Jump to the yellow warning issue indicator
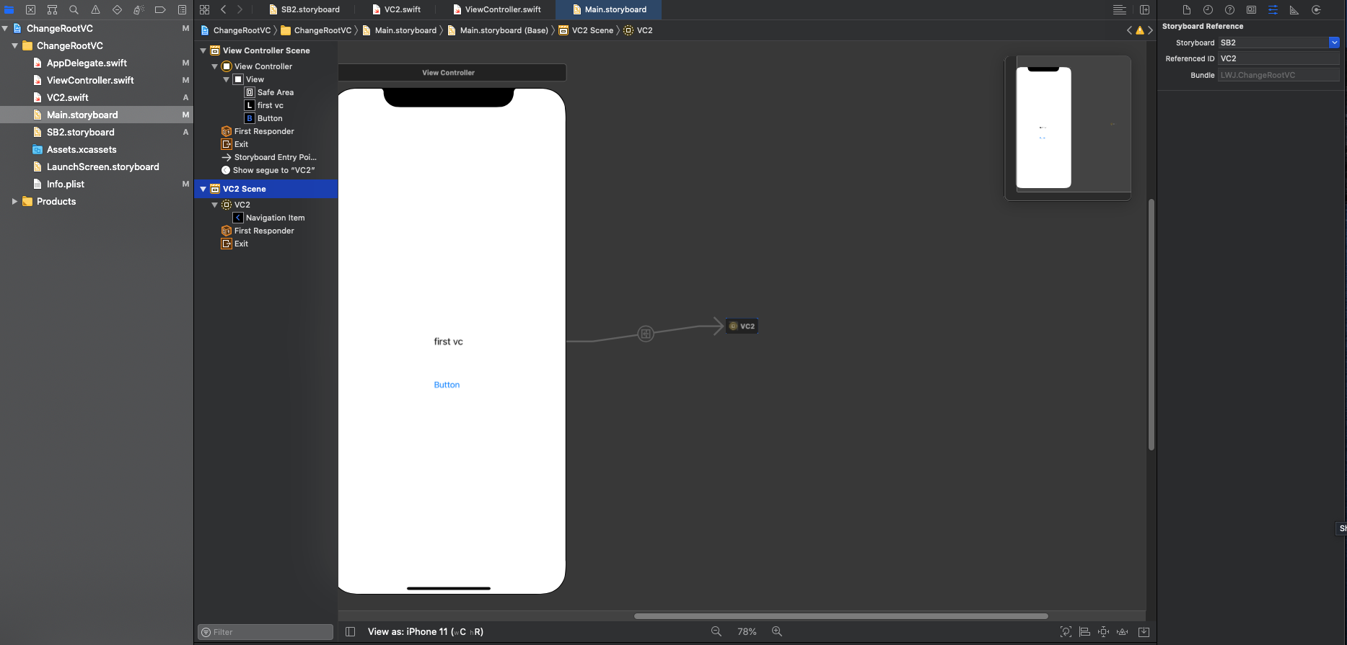This screenshot has width=1347, height=645. tap(1140, 30)
